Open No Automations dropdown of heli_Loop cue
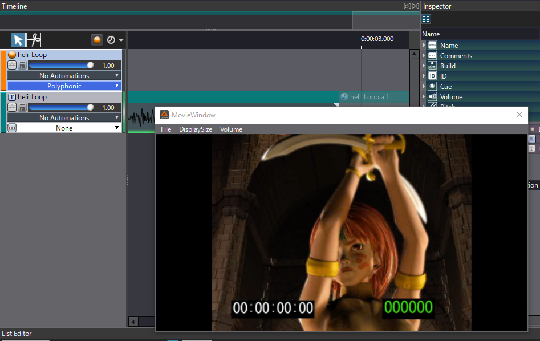Image resolution: width=540 pixels, height=341 pixels. [x=64, y=75]
